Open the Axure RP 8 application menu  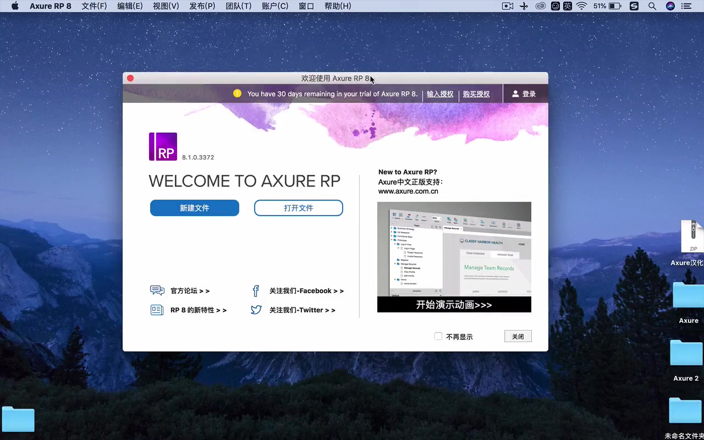(51, 6)
